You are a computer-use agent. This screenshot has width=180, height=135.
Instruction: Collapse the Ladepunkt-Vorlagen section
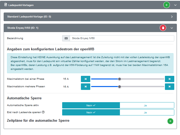[x=175, y=5]
